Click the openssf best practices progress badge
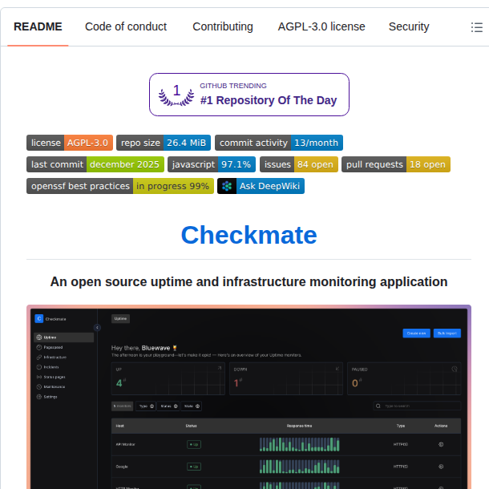 (120, 186)
